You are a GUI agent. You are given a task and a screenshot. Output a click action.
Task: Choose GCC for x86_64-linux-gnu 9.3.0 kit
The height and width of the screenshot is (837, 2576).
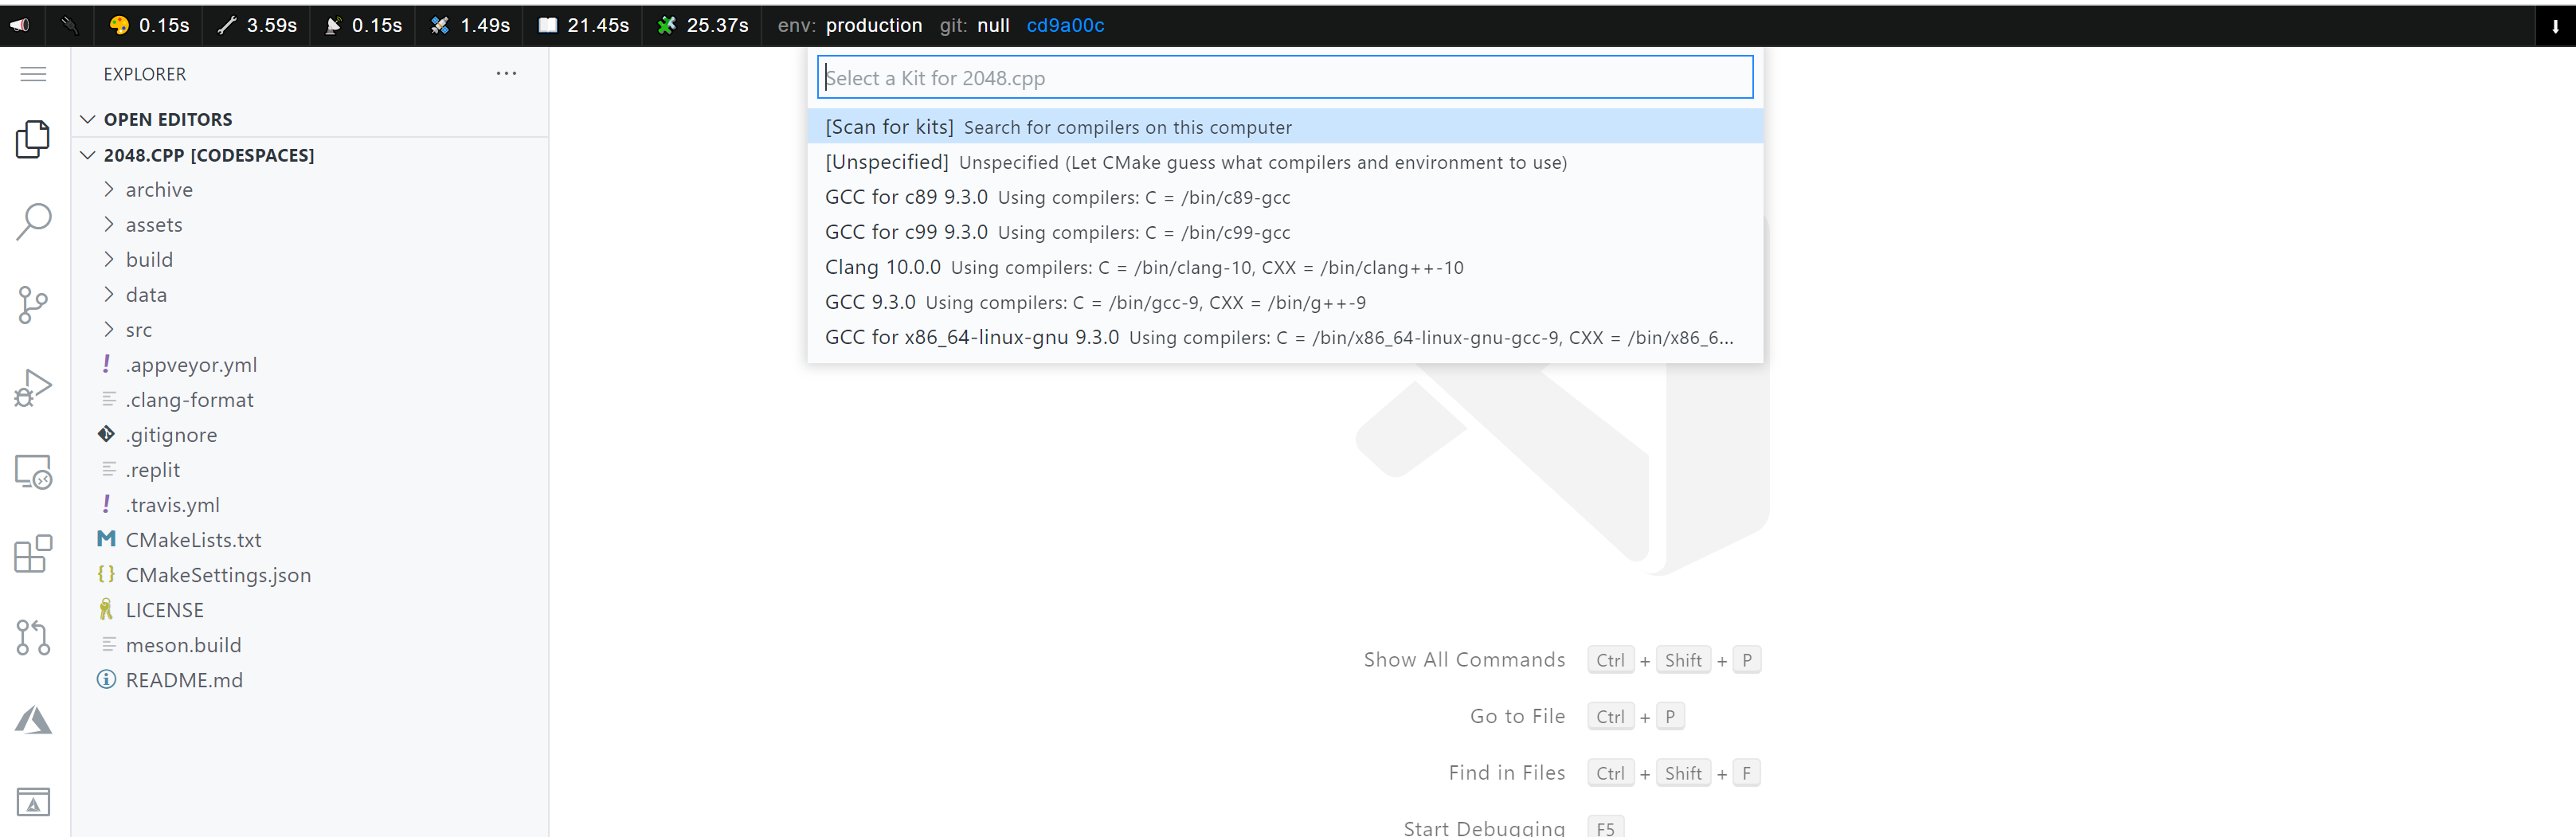[x=1285, y=337]
